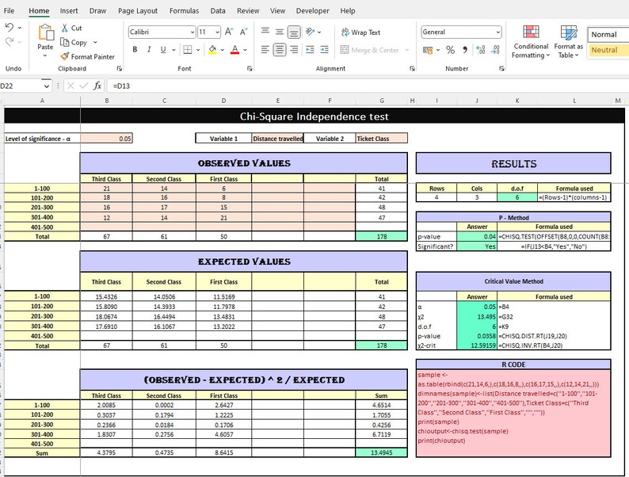Apply the yellow fill color bucket

coord(212,50)
